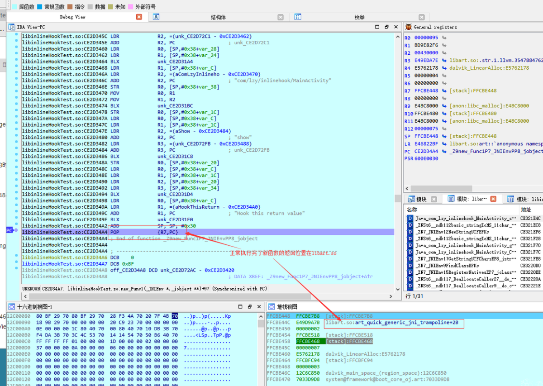Select the R1 value BD9E82F6

click(x=427, y=45)
